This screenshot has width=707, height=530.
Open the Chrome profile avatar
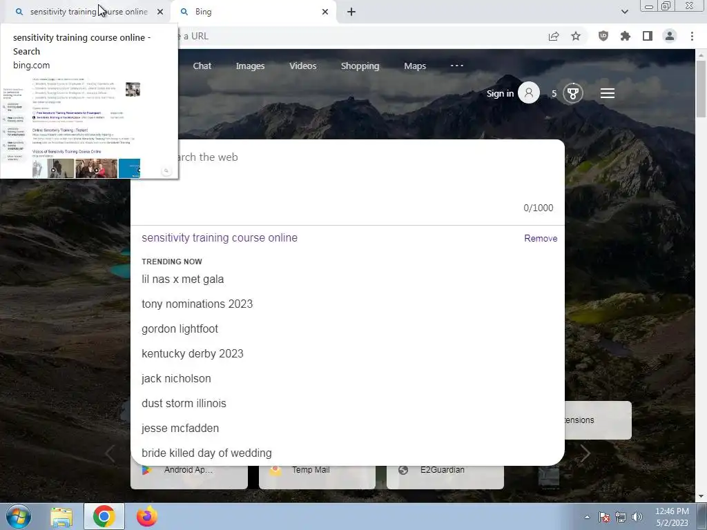[x=670, y=36]
